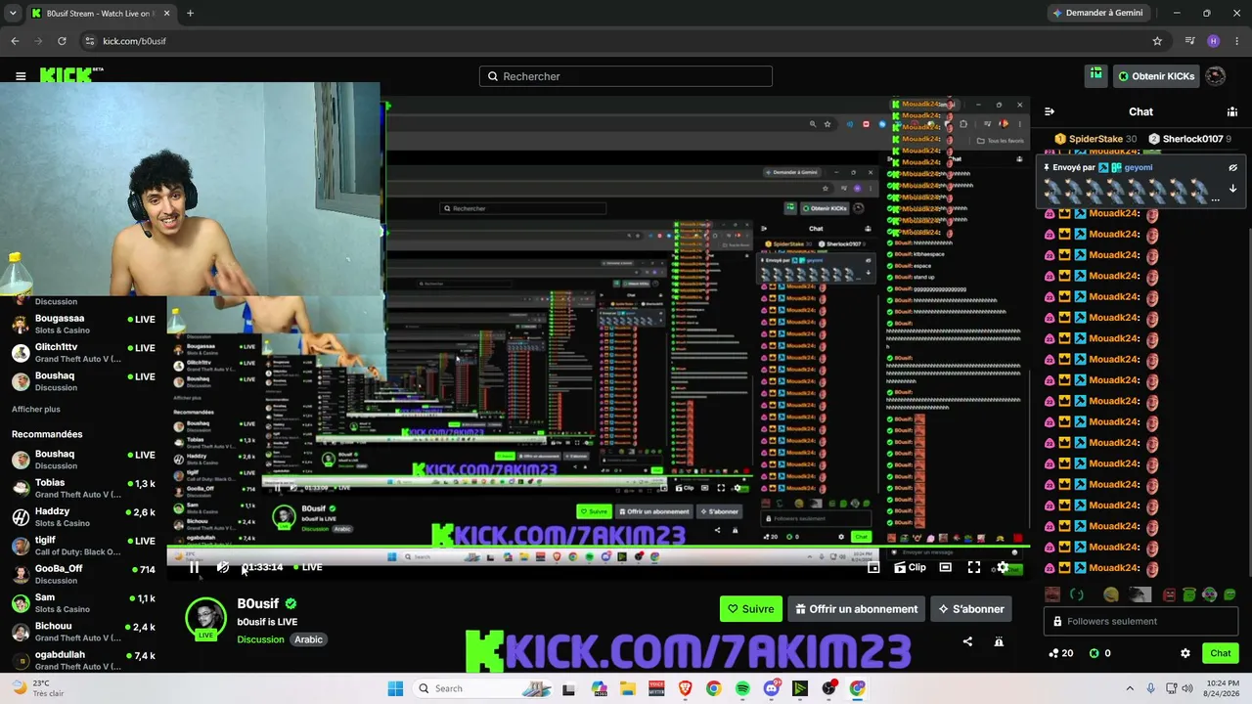Open Discord from the taskbar
The height and width of the screenshot is (704, 1252).
771,688
